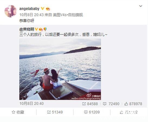This screenshot has height=122, width=148.
Task: Add the post to favorites with 收藏
Action: click(x=18, y=112)
